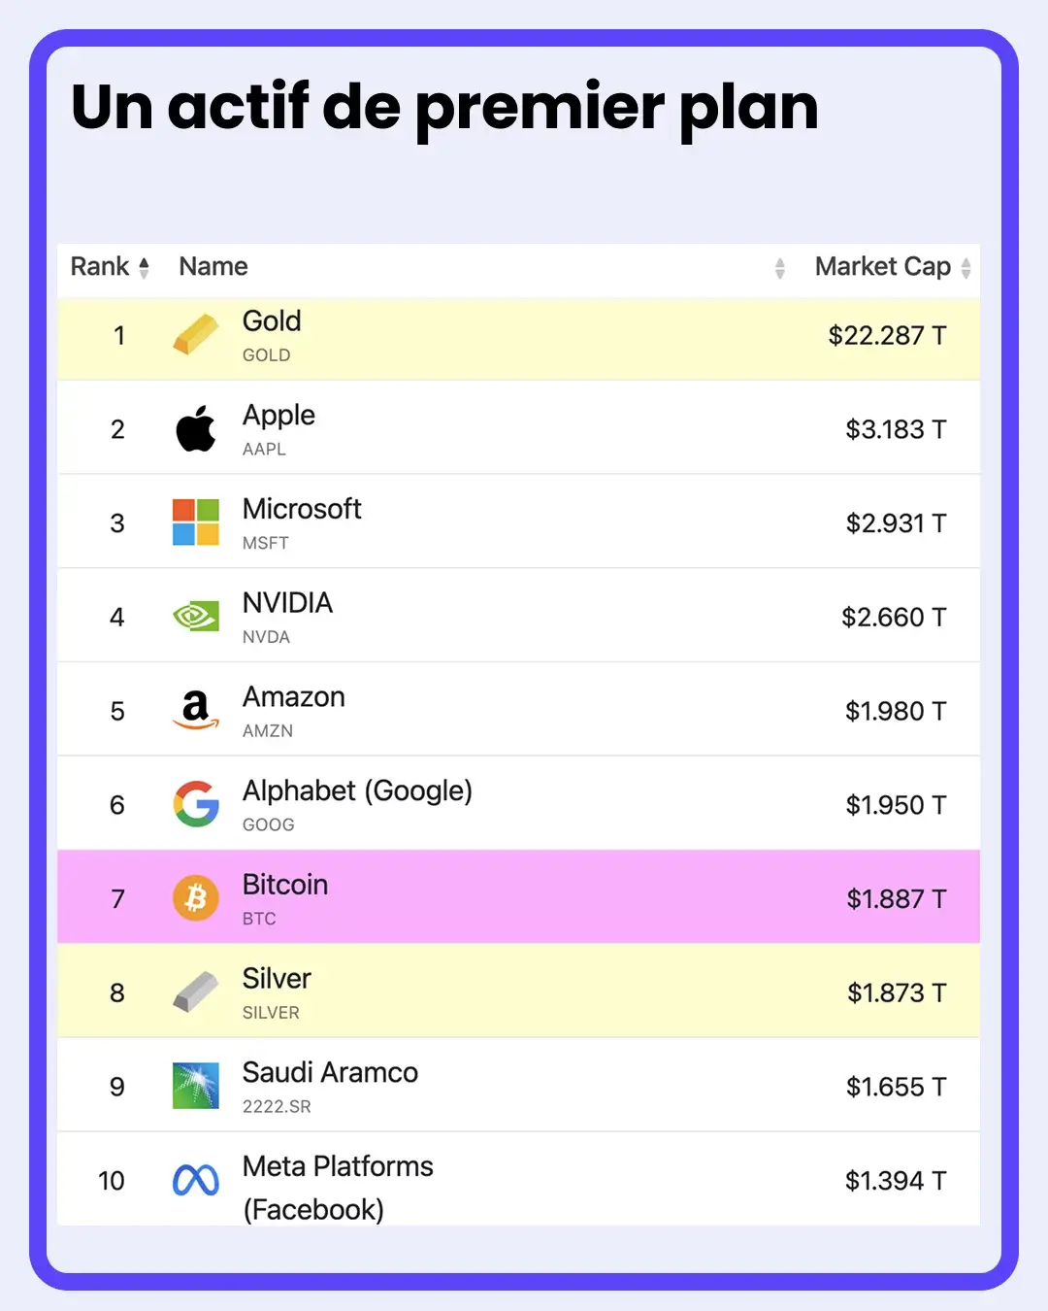
Task: Click the Name column header text
Action: [213, 266]
